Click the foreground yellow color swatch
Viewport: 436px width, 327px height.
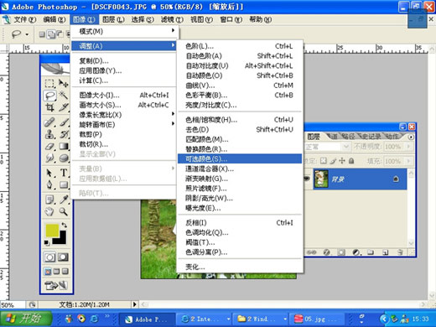coord(52,231)
